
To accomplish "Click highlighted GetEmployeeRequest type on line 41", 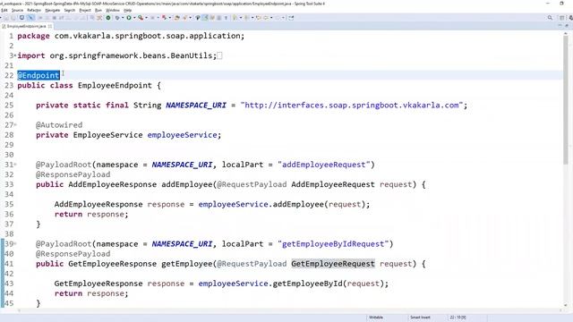I will pos(333,264).
